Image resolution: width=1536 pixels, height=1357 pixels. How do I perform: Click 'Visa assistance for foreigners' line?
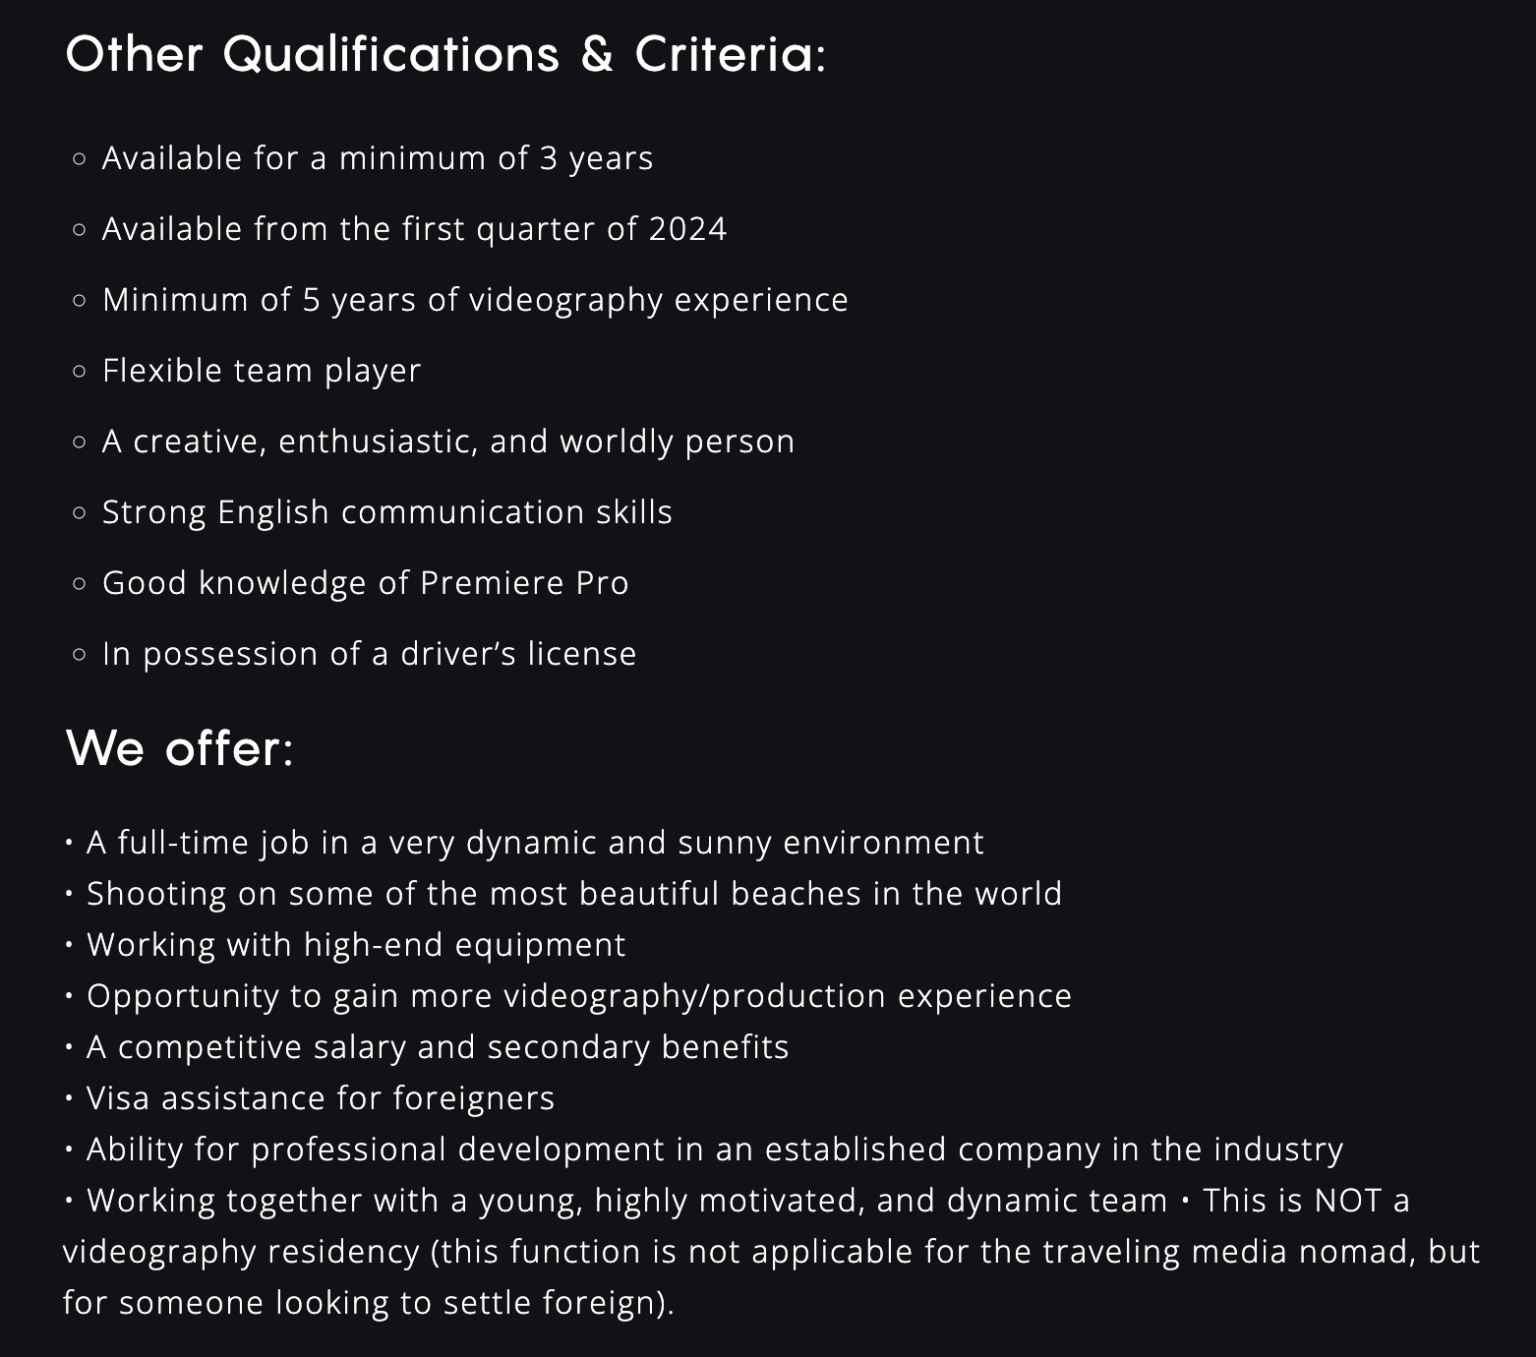(x=321, y=1098)
